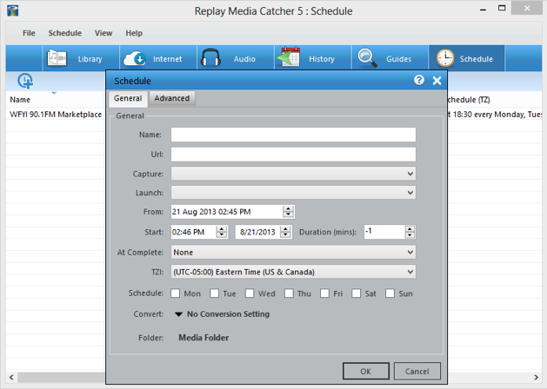
Task: Click the horizontal scrollbar right arrow
Action: tap(537, 377)
